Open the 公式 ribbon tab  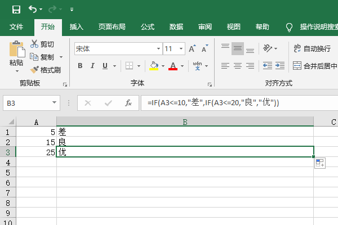(x=148, y=27)
